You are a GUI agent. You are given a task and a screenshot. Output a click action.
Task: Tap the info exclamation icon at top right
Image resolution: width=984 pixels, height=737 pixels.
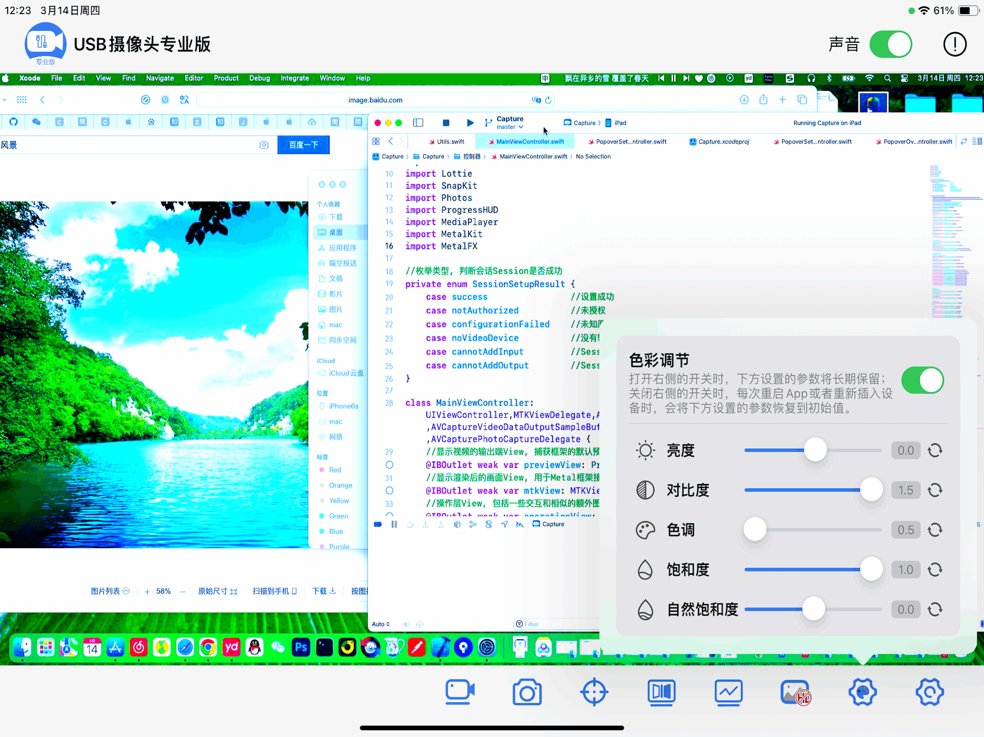pyautogui.click(x=954, y=44)
